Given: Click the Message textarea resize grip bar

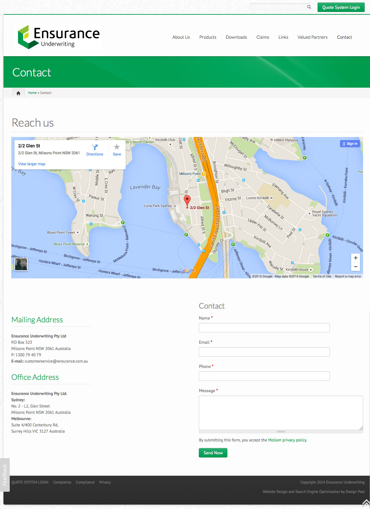Looking at the screenshot, I should click(281, 432).
